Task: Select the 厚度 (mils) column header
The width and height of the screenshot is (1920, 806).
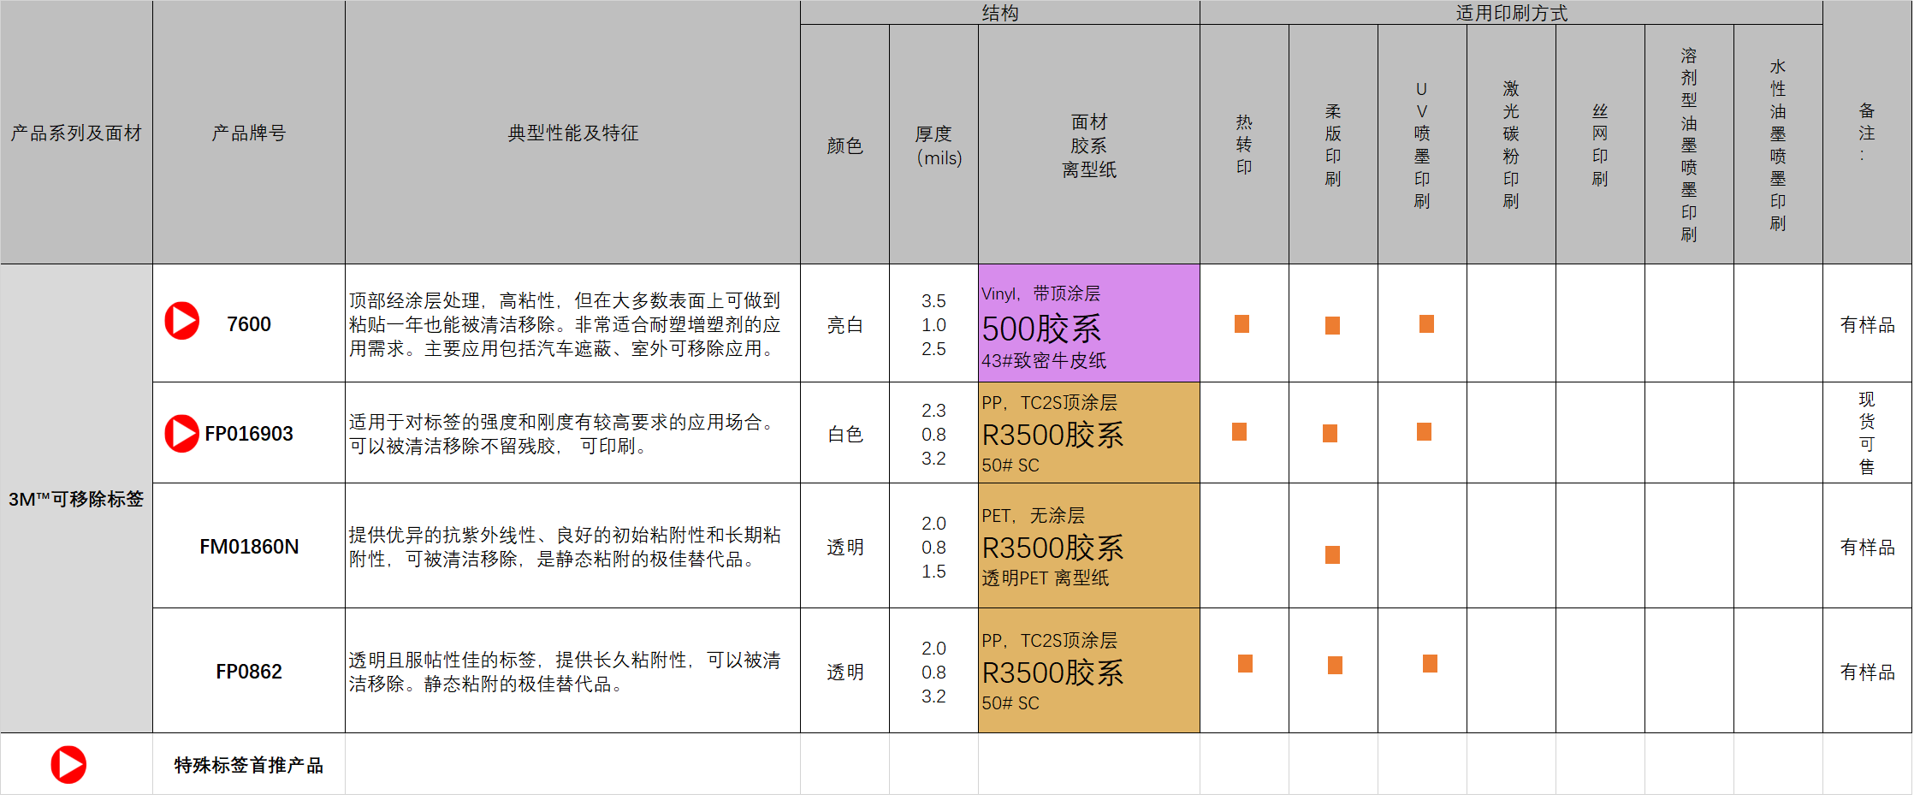Action: tap(933, 145)
